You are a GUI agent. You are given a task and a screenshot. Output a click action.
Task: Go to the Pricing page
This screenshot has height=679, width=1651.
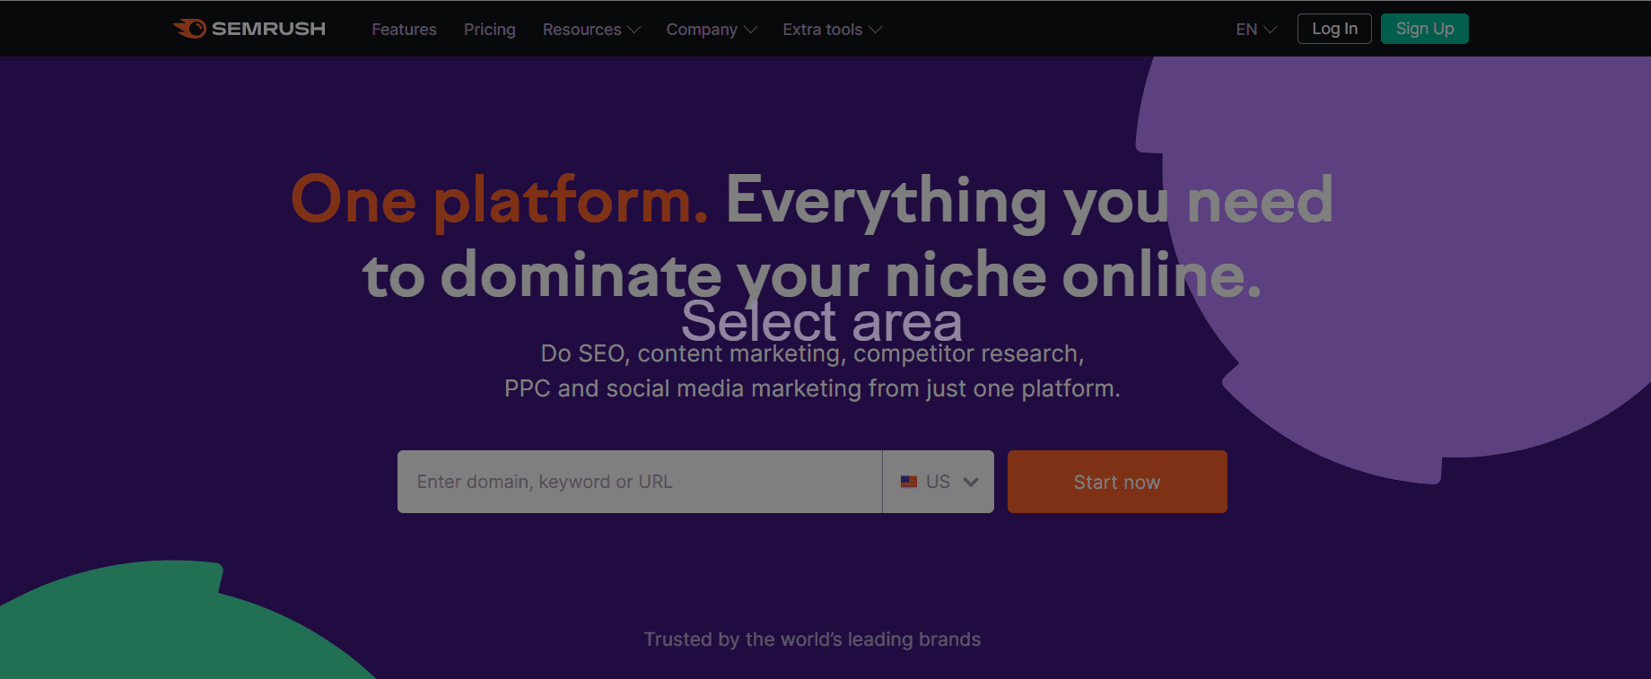tap(489, 30)
